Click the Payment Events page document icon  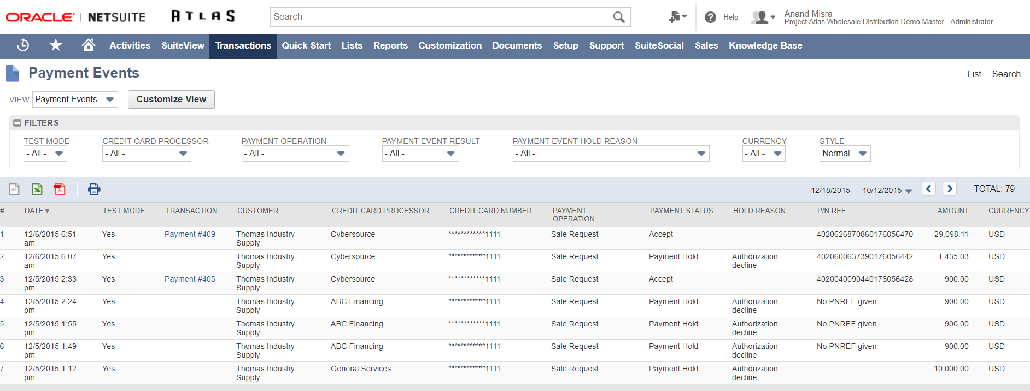click(13, 73)
